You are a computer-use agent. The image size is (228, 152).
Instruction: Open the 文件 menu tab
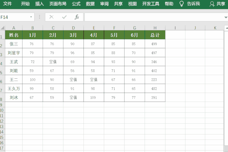7,4
